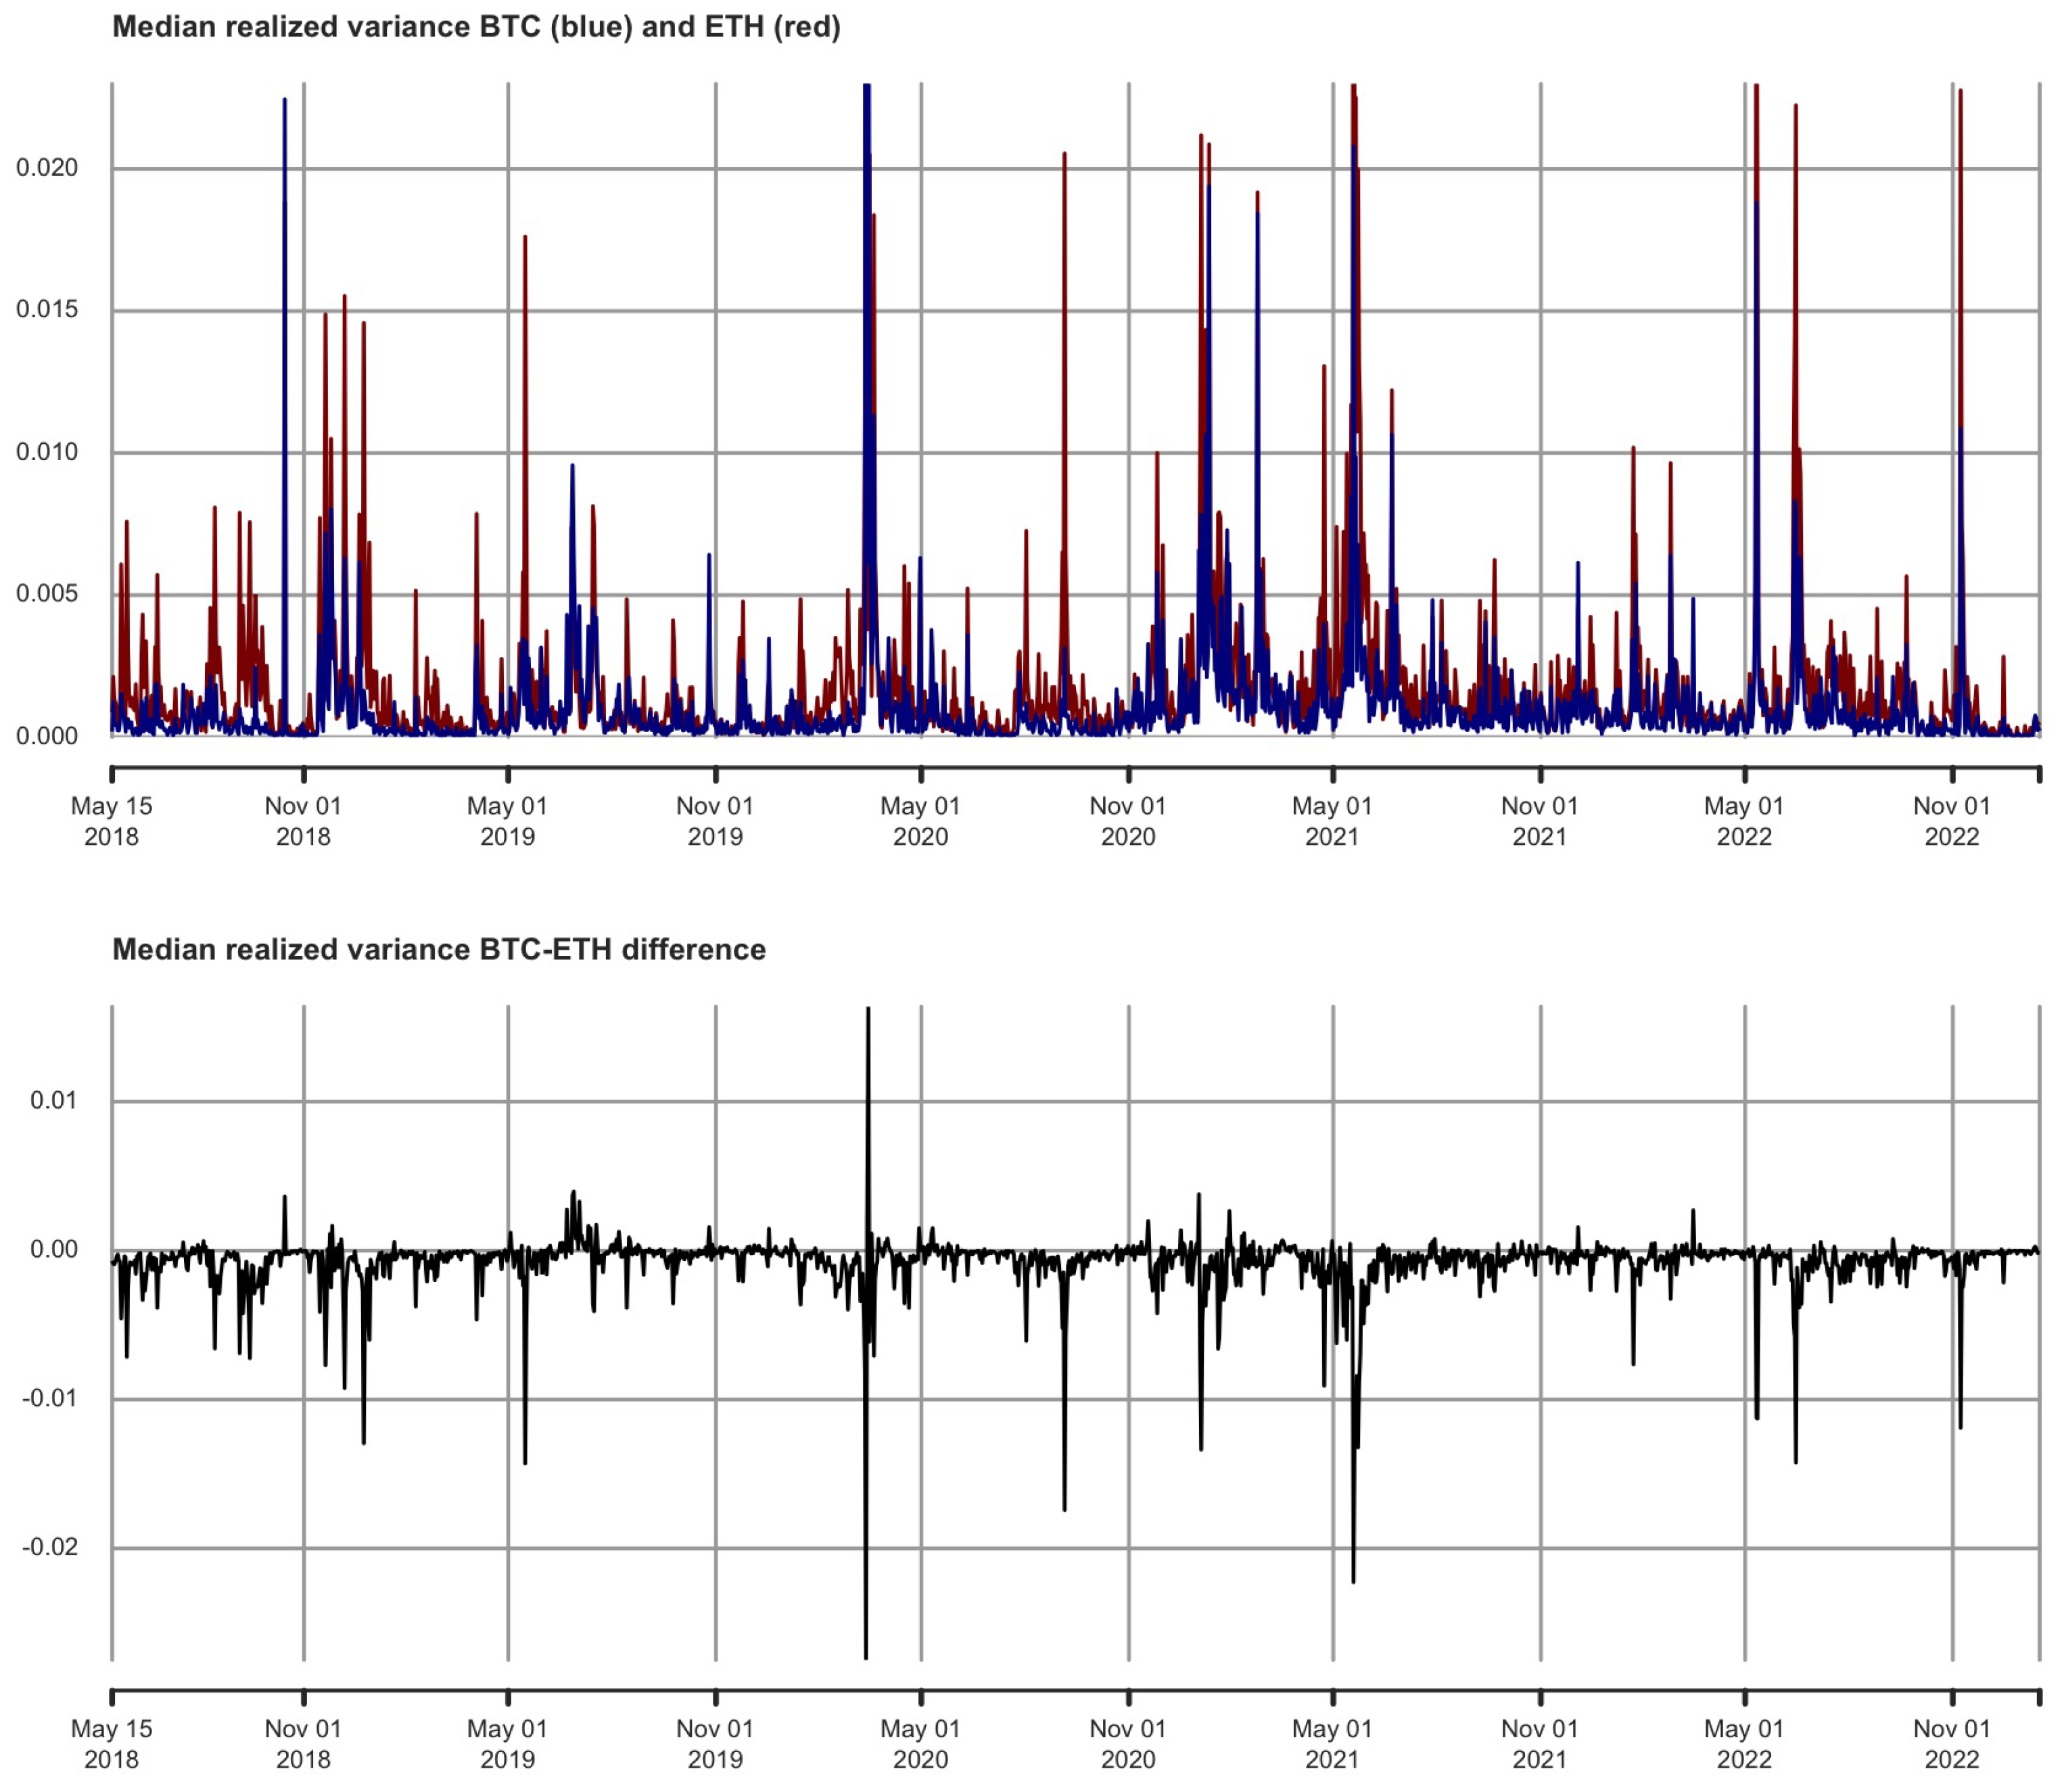Click the -0.02 y-axis label
The image size is (2062, 1792).
point(50,1547)
